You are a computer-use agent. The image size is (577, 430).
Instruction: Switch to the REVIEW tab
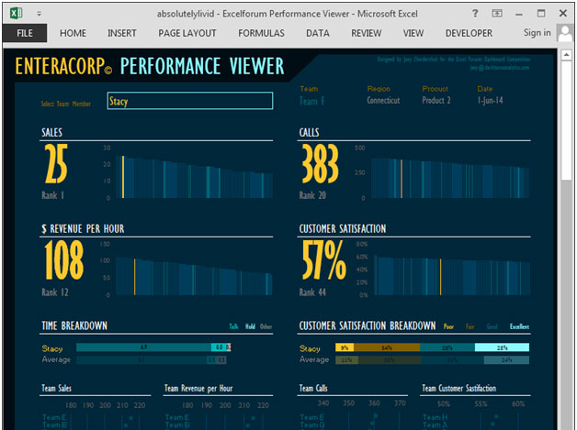tap(367, 33)
